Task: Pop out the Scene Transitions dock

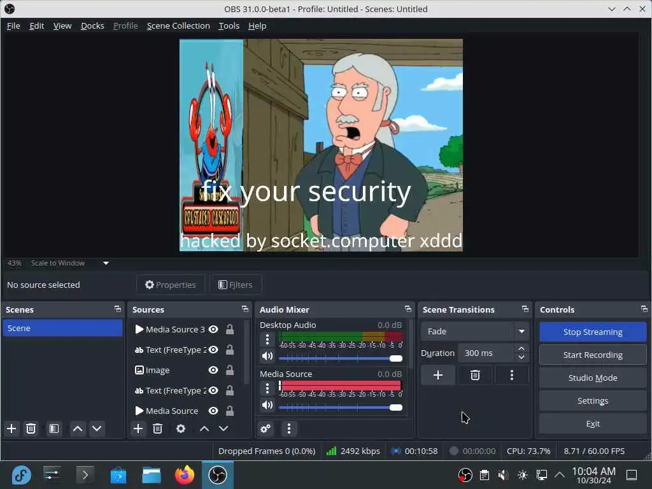Action: pyautogui.click(x=525, y=309)
